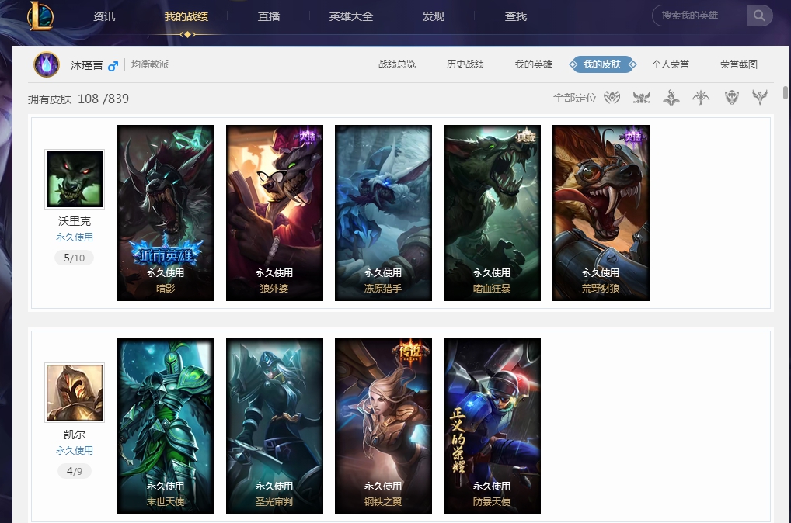Select the 狼外婆 skin card
Viewport: 791px width, 523px height.
click(x=274, y=213)
